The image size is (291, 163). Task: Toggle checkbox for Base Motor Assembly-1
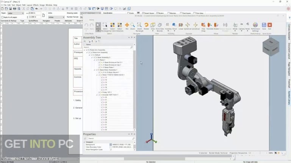[97, 70]
